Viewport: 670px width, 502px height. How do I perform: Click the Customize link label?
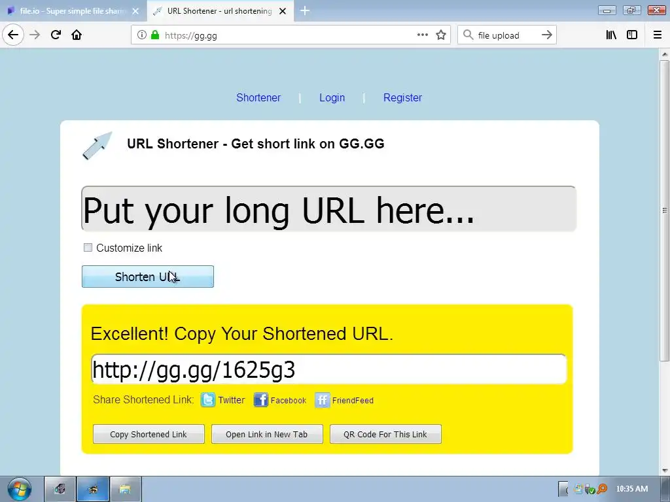[x=129, y=248]
